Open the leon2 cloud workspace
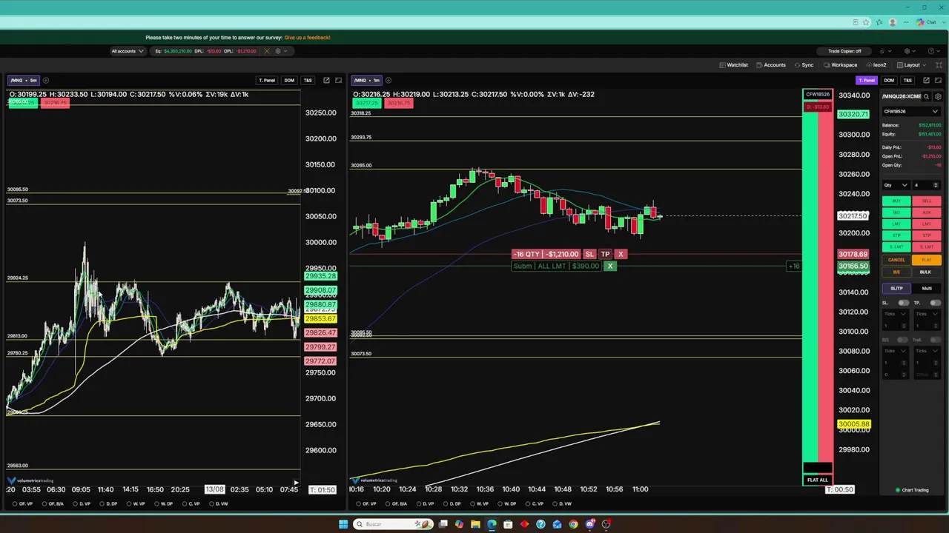This screenshot has height=533, width=949. pos(876,65)
